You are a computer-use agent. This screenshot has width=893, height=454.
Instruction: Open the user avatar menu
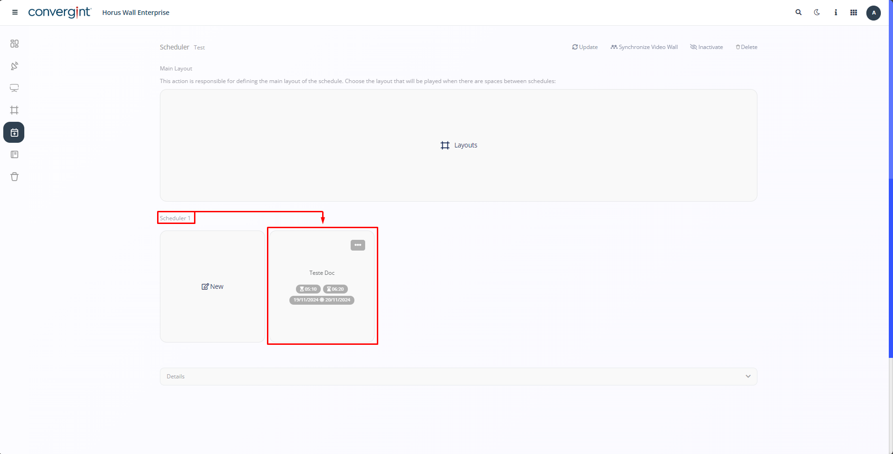[873, 13]
